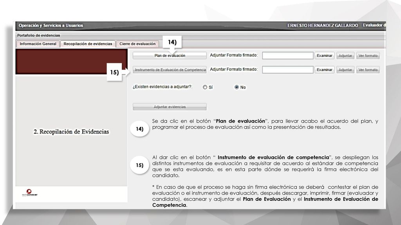Image resolution: width=401 pixels, height=225 pixels.
Task: Click the 2. Recopilación de Evidencias heading
Action: click(x=71, y=132)
